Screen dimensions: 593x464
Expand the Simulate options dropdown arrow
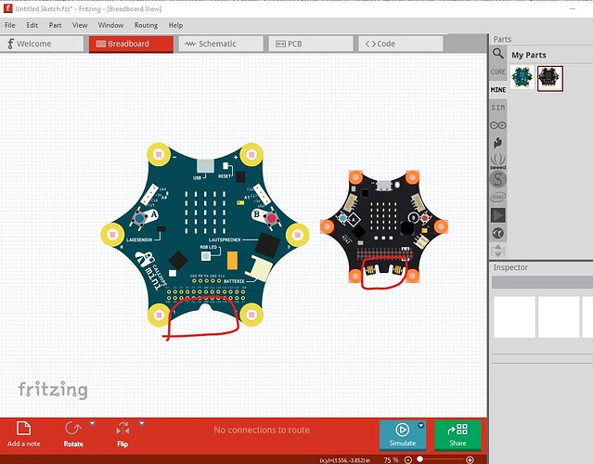click(421, 425)
